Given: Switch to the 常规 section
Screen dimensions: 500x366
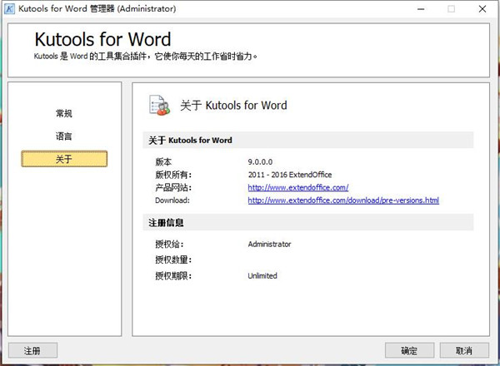Looking at the screenshot, I should coord(64,113).
